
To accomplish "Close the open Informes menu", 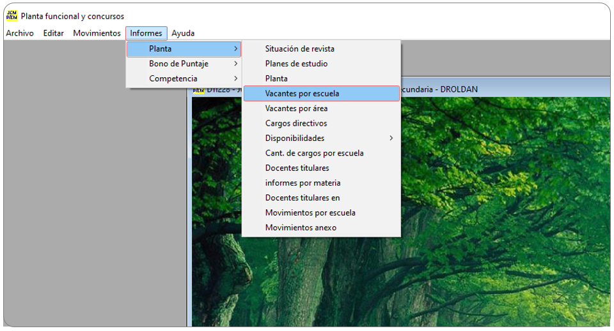I will [x=146, y=33].
